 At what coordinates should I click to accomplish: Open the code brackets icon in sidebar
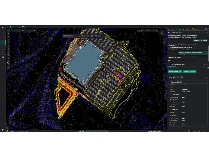click(3, 37)
